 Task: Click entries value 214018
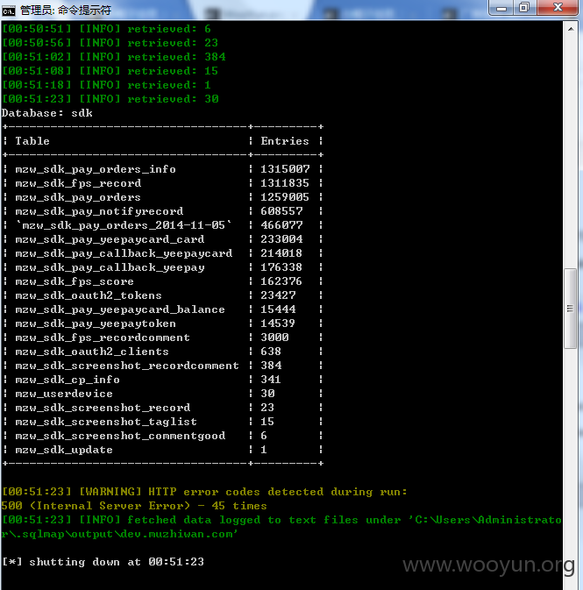point(281,253)
